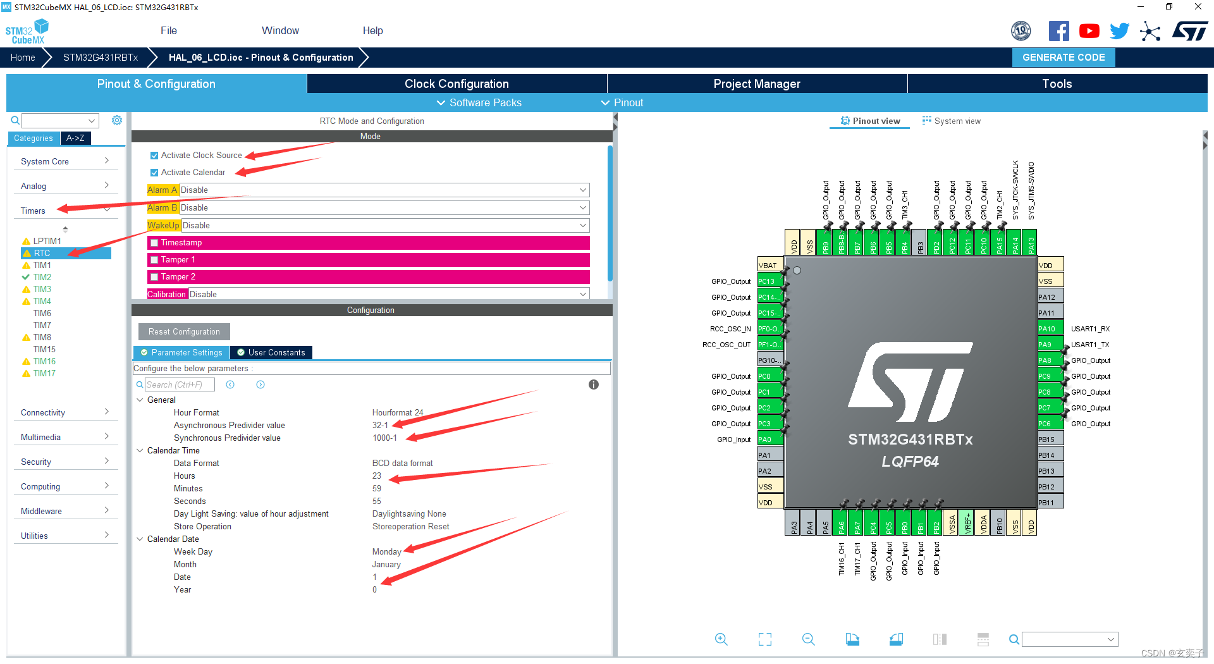Switch to Tools tab

(1057, 83)
